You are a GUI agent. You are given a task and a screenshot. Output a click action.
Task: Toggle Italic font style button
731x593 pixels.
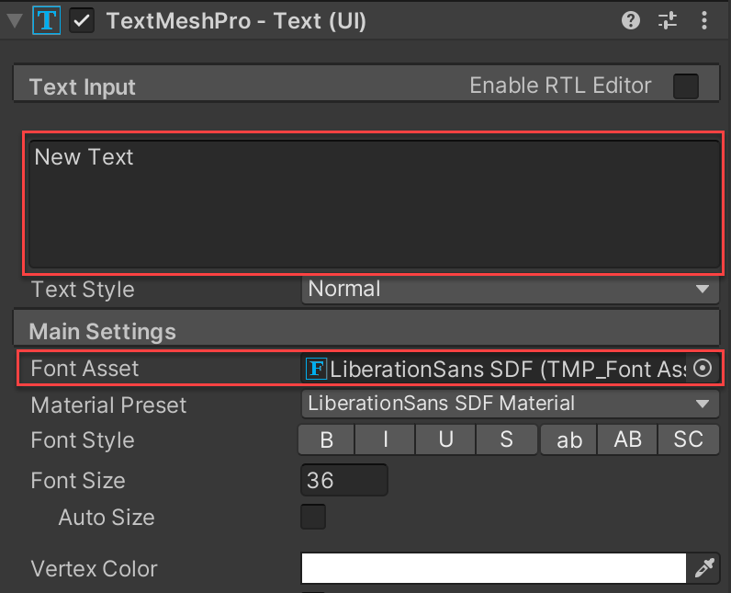point(386,440)
